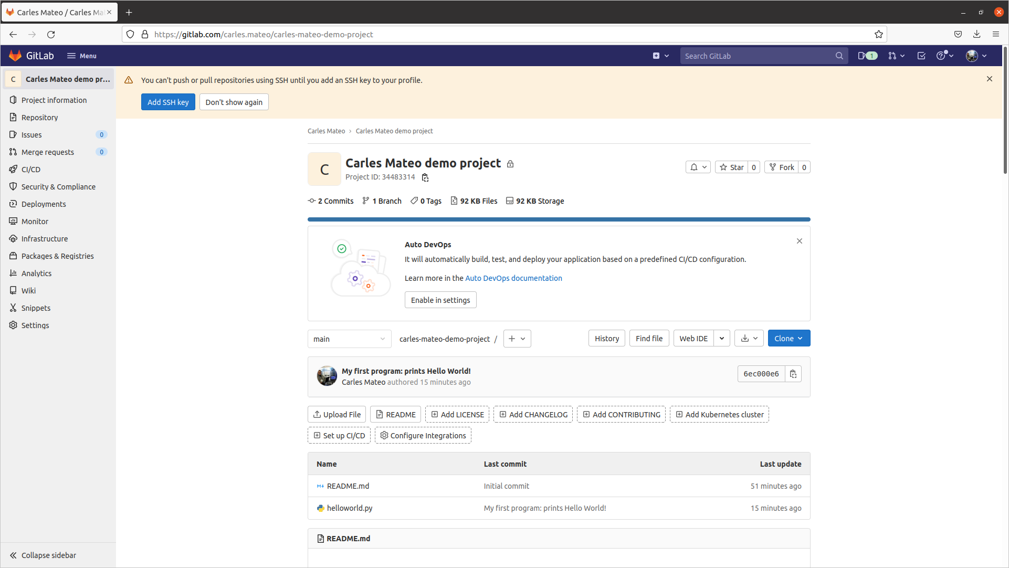Click the GitLab logo home icon
Viewport: 1009px width, 568px height.
pos(15,56)
